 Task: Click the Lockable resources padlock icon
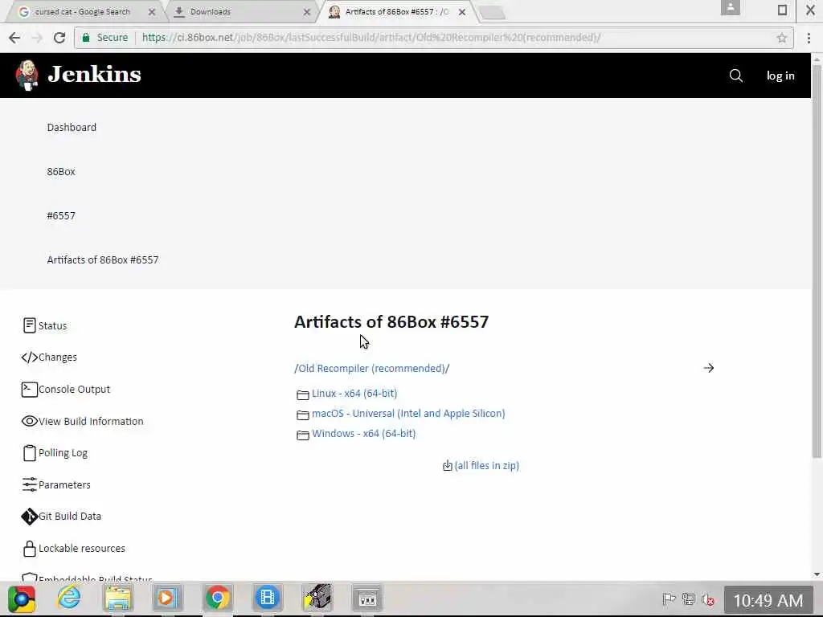(x=30, y=549)
